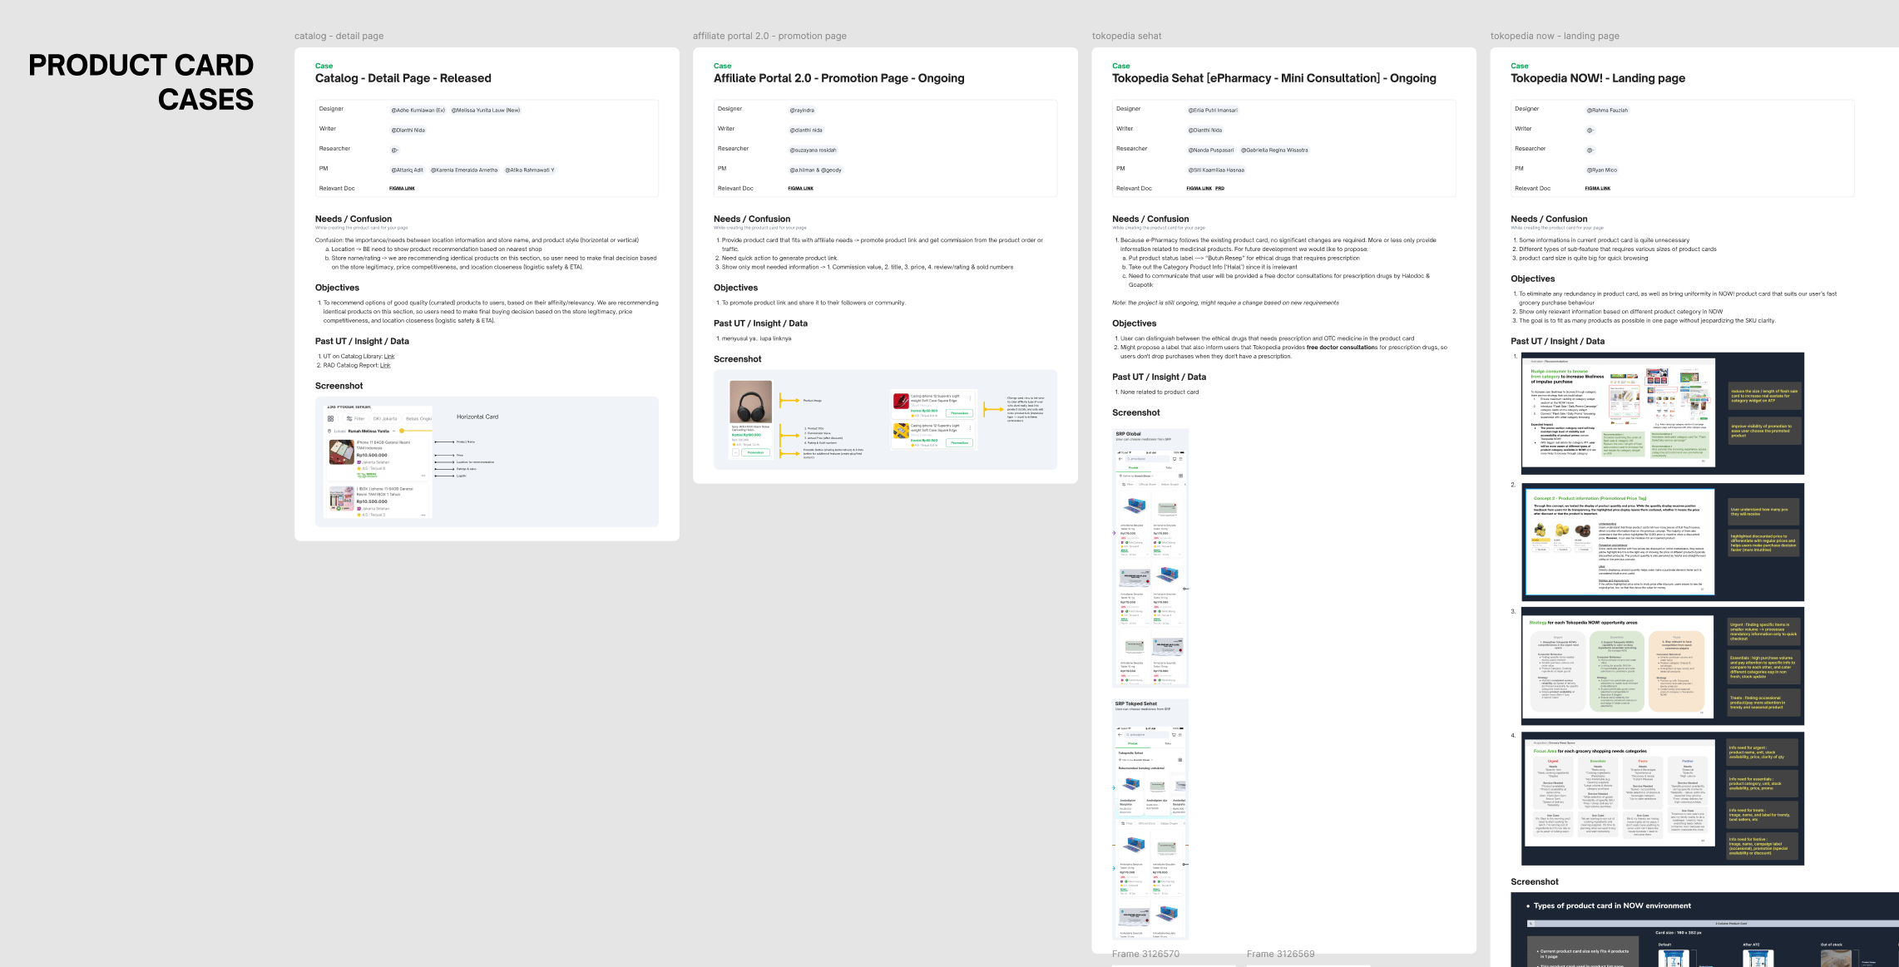Open the PRD link in Tokopedia Sehat card

click(1219, 189)
